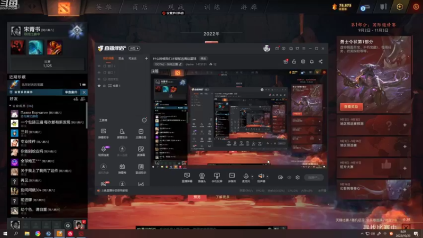Edit the DOTA2 category with pencil icon
This screenshot has width=423, height=238.
pyautogui.click(x=180, y=64)
